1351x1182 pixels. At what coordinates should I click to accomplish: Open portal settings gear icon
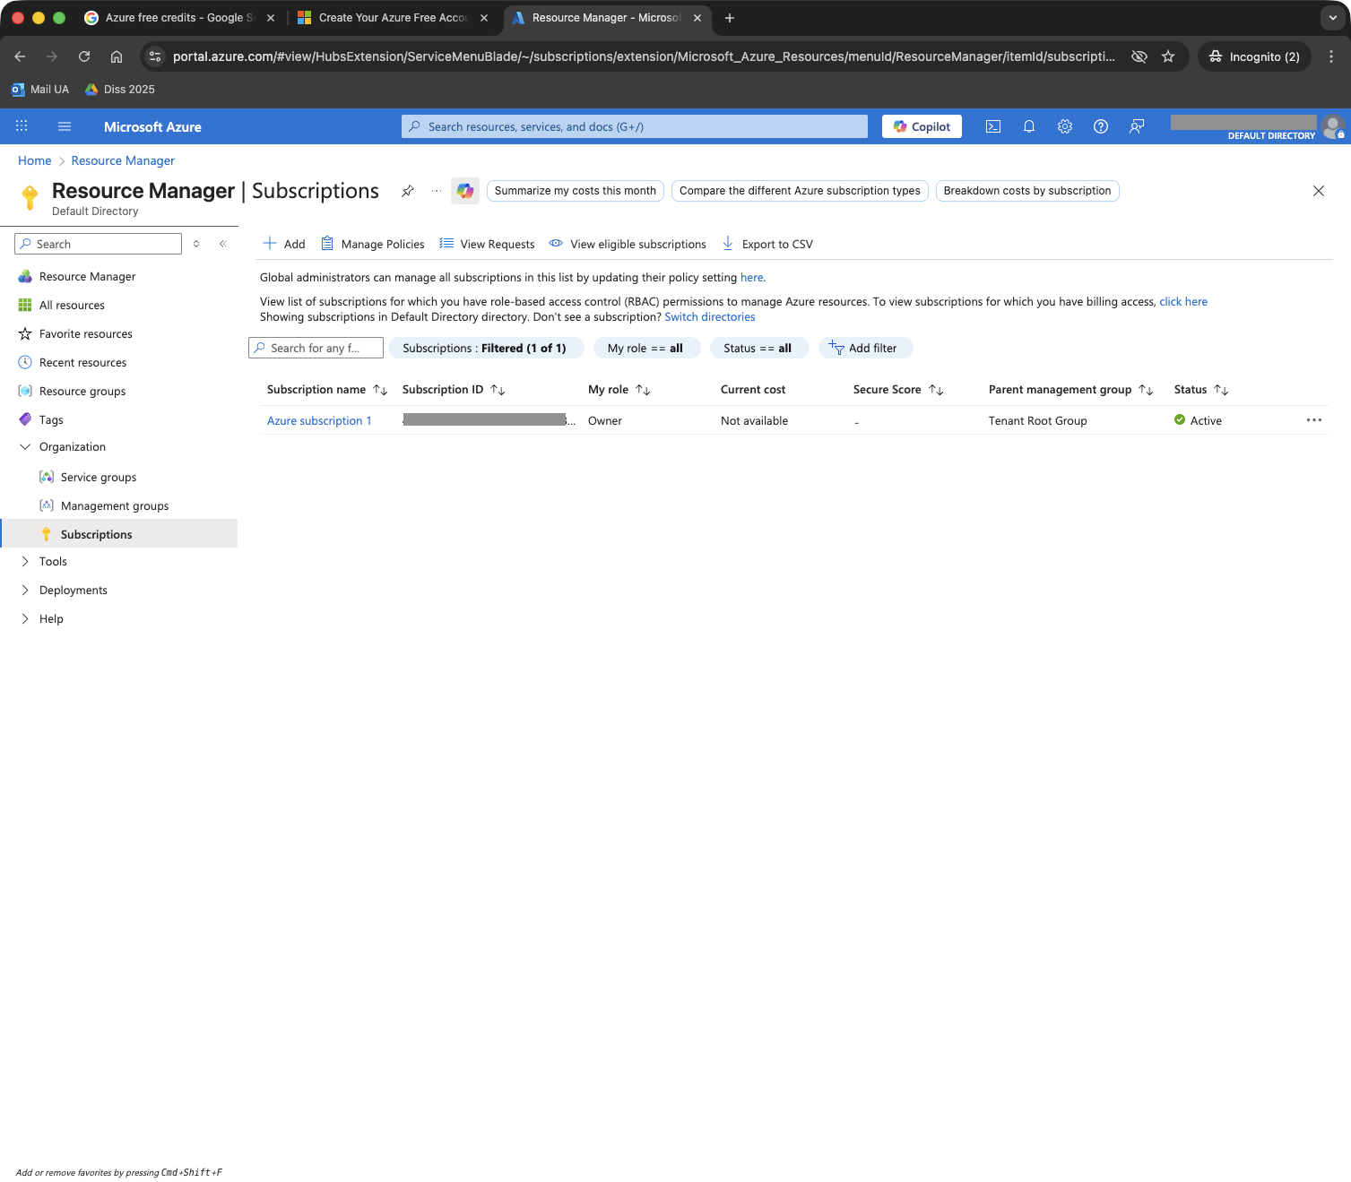[x=1065, y=126]
